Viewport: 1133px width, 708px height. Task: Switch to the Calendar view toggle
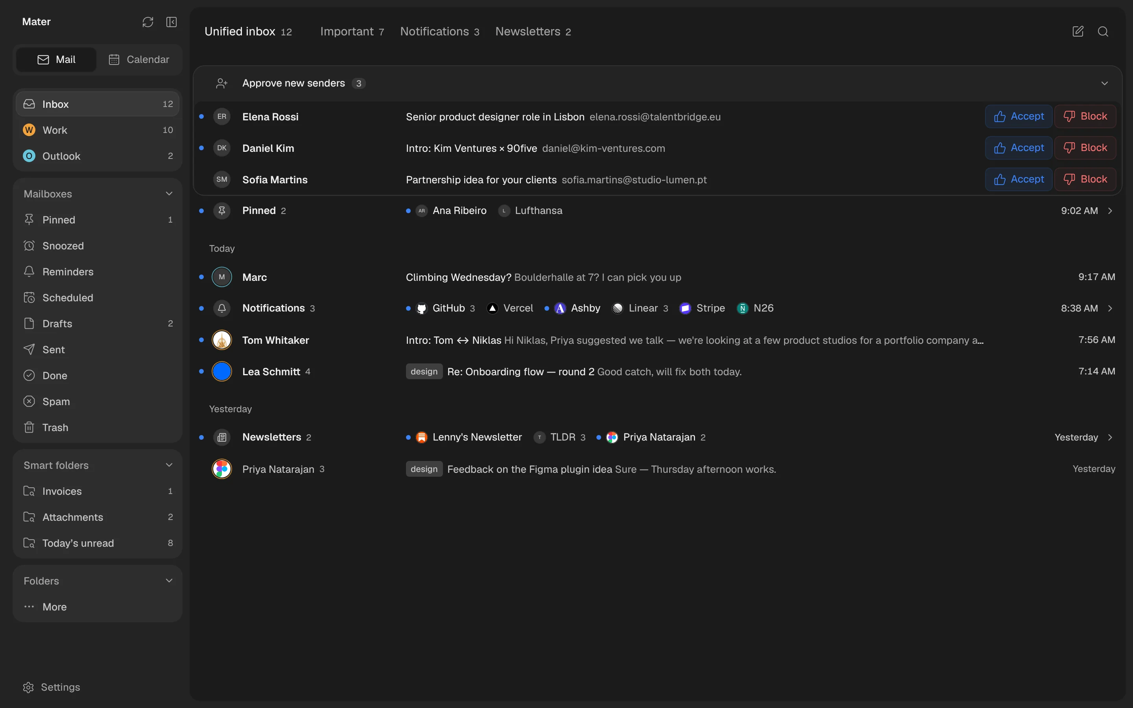tap(139, 59)
